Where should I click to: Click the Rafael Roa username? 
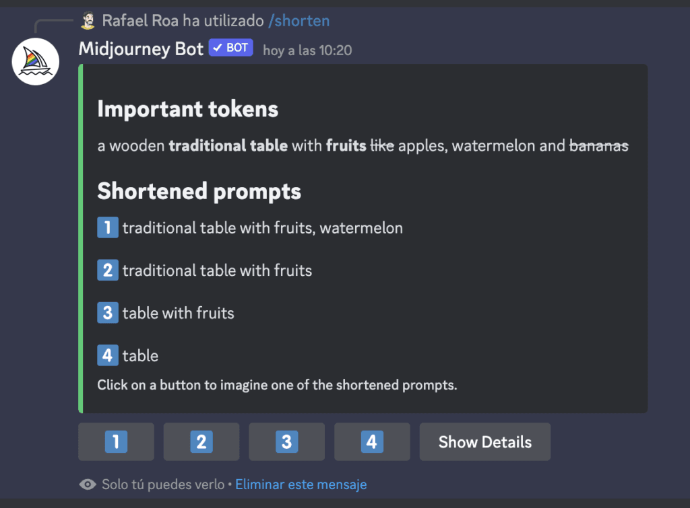pyautogui.click(x=140, y=21)
